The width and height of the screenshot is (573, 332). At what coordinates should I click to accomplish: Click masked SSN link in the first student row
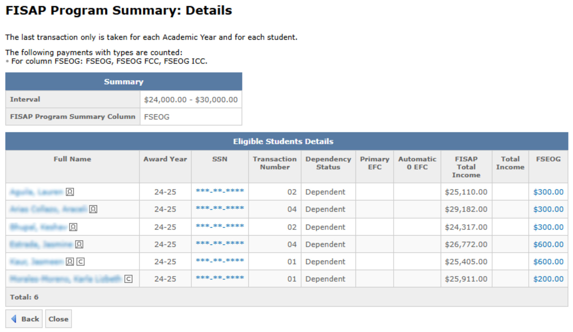tap(220, 191)
